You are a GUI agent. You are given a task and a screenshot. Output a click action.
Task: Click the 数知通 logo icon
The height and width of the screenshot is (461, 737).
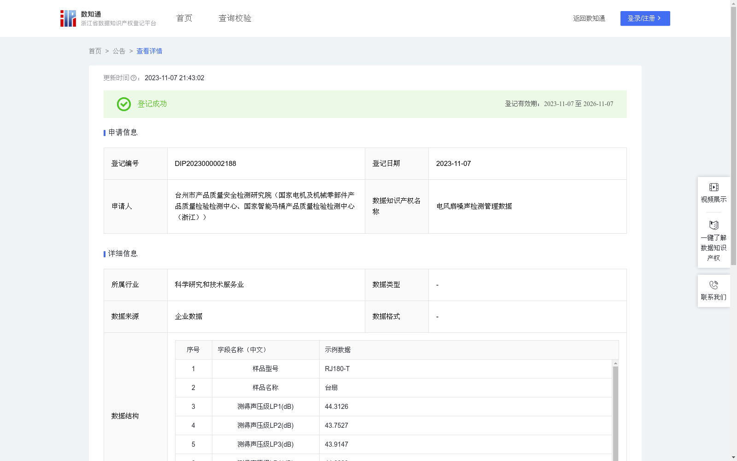68,18
